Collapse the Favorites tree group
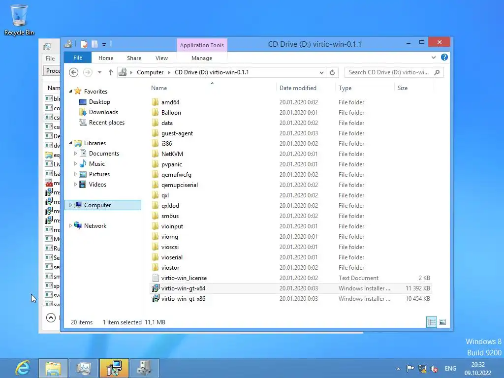Viewport: 504px width, 378px height. pyautogui.click(x=70, y=91)
